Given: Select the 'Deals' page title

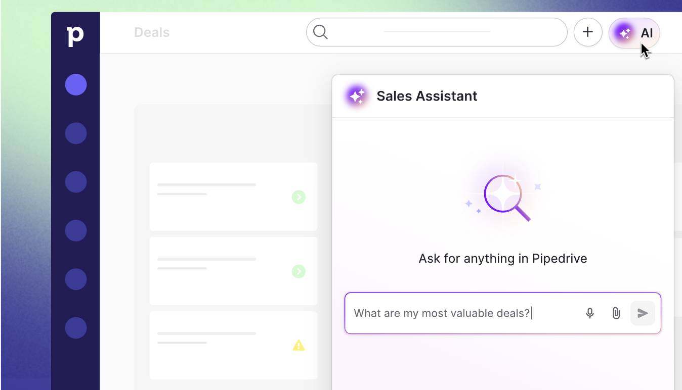Looking at the screenshot, I should tap(152, 32).
